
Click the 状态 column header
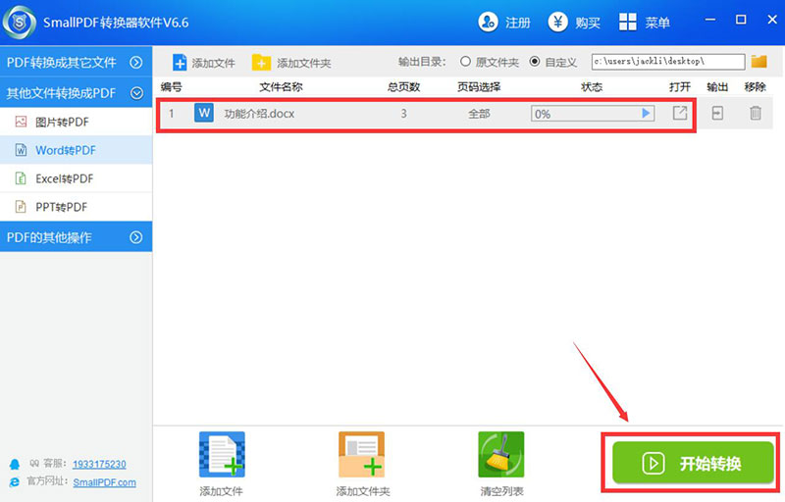592,87
